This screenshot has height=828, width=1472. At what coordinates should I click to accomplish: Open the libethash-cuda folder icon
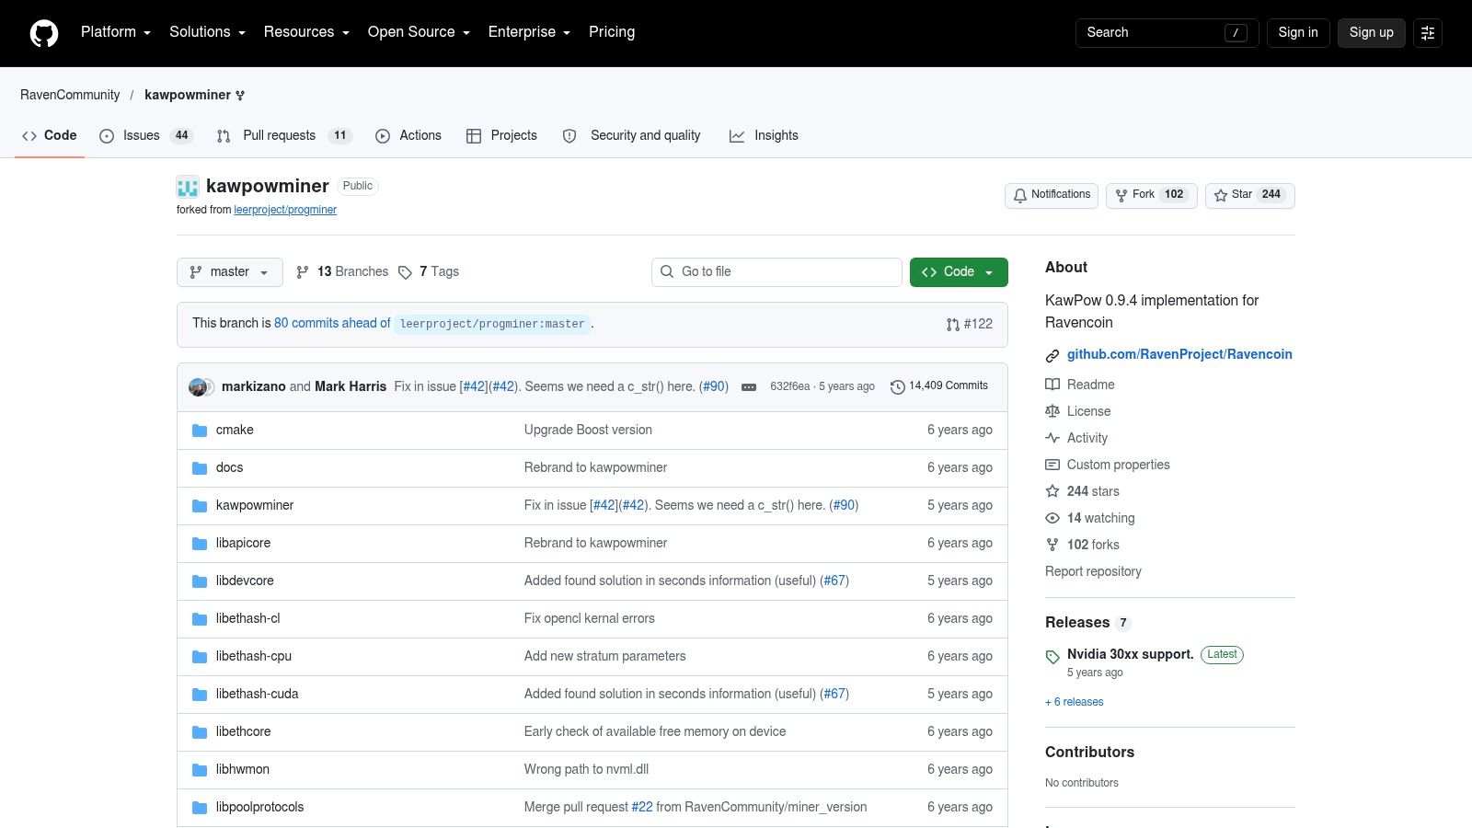(200, 695)
